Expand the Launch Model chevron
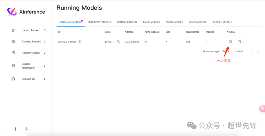 [x=45, y=30]
